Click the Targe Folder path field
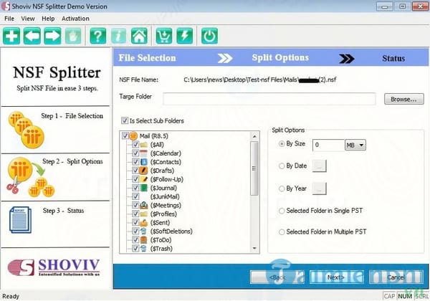This screenshot has width=430, height=301. pos(269,99)
